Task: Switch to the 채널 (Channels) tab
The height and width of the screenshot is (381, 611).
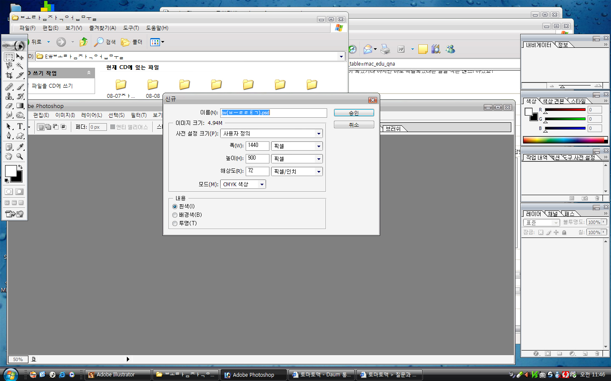Action: click(x=552, y=214)
